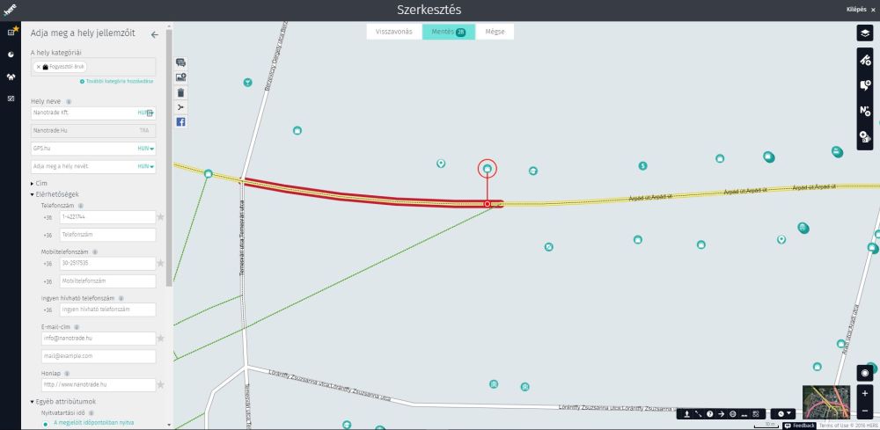Center map on my location
This screenshot has height=430, width=880.
point(864,373)
